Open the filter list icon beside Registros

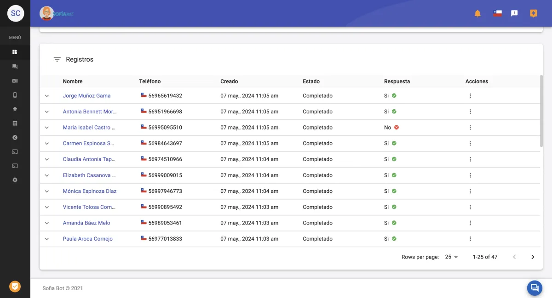(x=57, y=59)
